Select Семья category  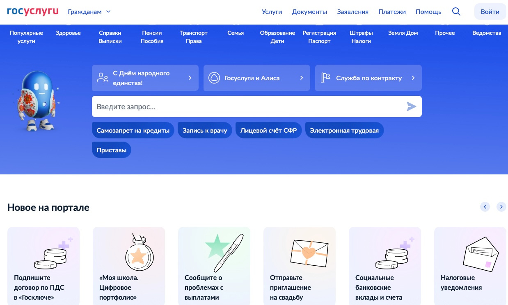coord(236,33)
